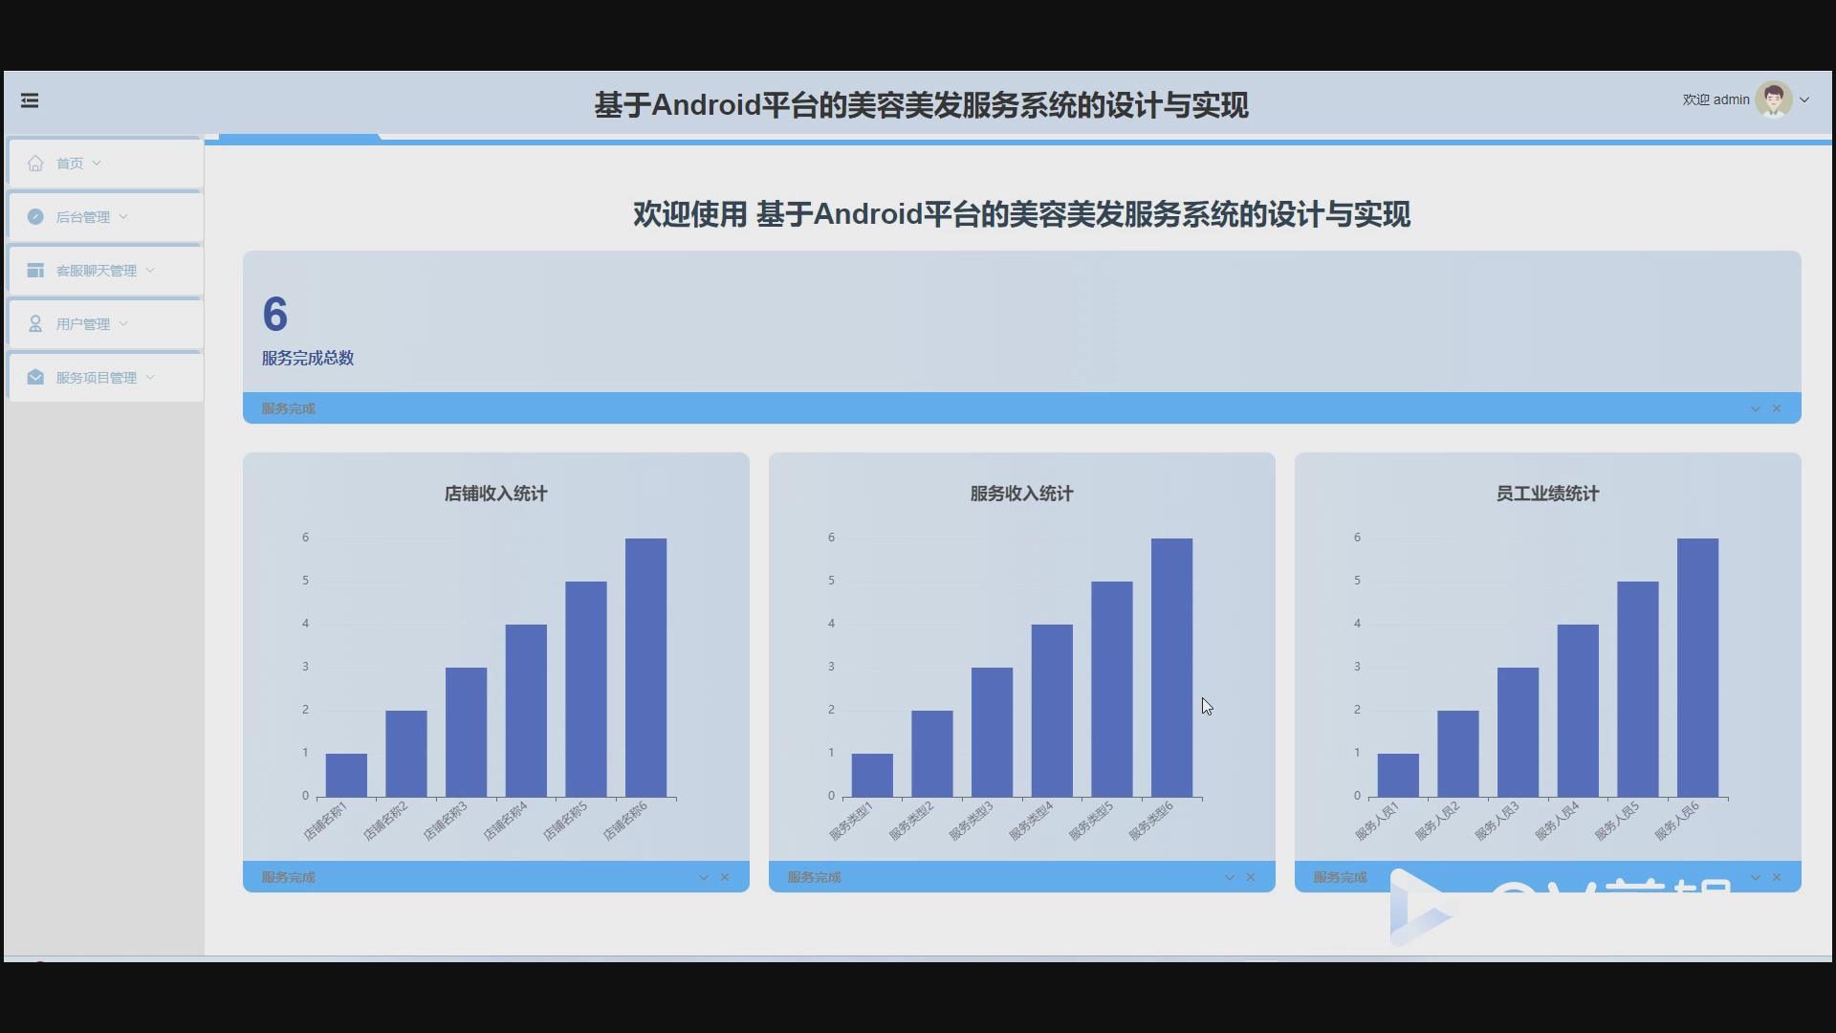The height and width of the screenshot is (1033, 1836).
Task: Open the dropdown next to 欢迎 admin
Action: point(1804,99)
